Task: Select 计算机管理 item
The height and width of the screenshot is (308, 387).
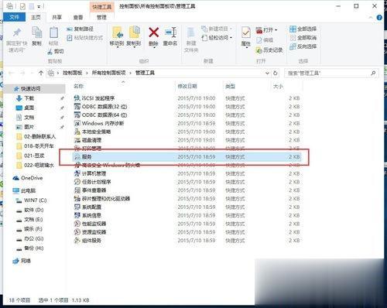Action: pyautogui.click(x=90, y=173)
